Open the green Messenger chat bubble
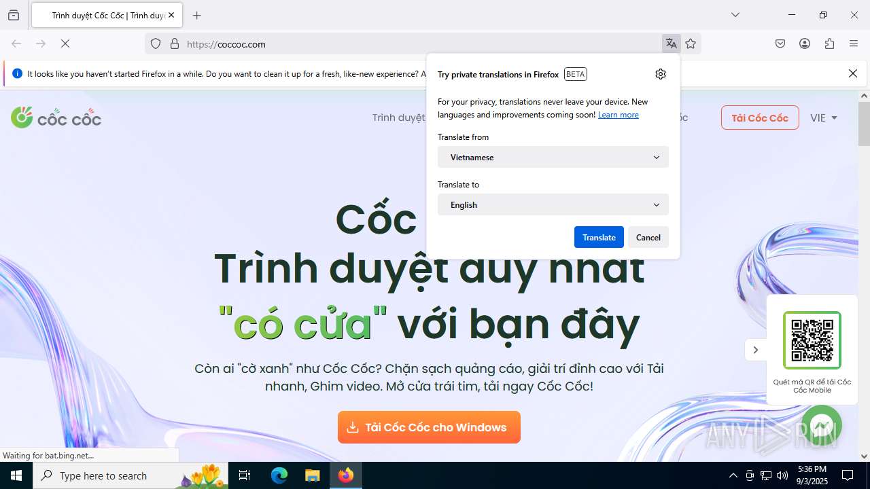870x489 pixels. (822, 425)
